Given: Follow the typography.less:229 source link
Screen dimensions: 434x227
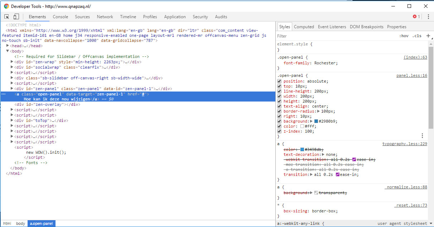Looking at the screenshot, I should pyautogui.click(x=405, y=144).
